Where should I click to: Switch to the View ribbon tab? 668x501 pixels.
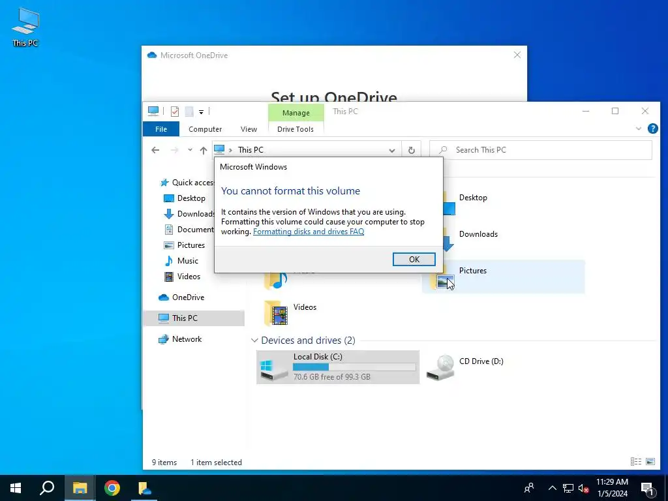(249, 129)
